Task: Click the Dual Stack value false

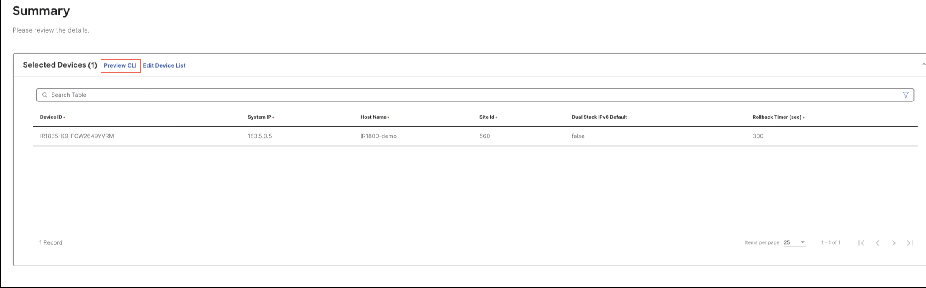Action: pos(578,136)
